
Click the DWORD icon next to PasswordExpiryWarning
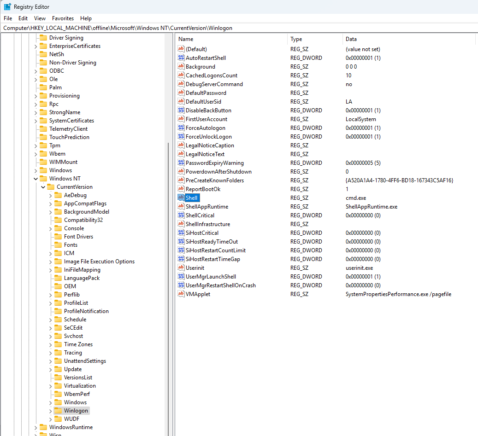coord(181,163)
